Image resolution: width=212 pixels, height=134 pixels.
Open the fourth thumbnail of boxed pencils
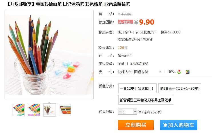(65, 110)
